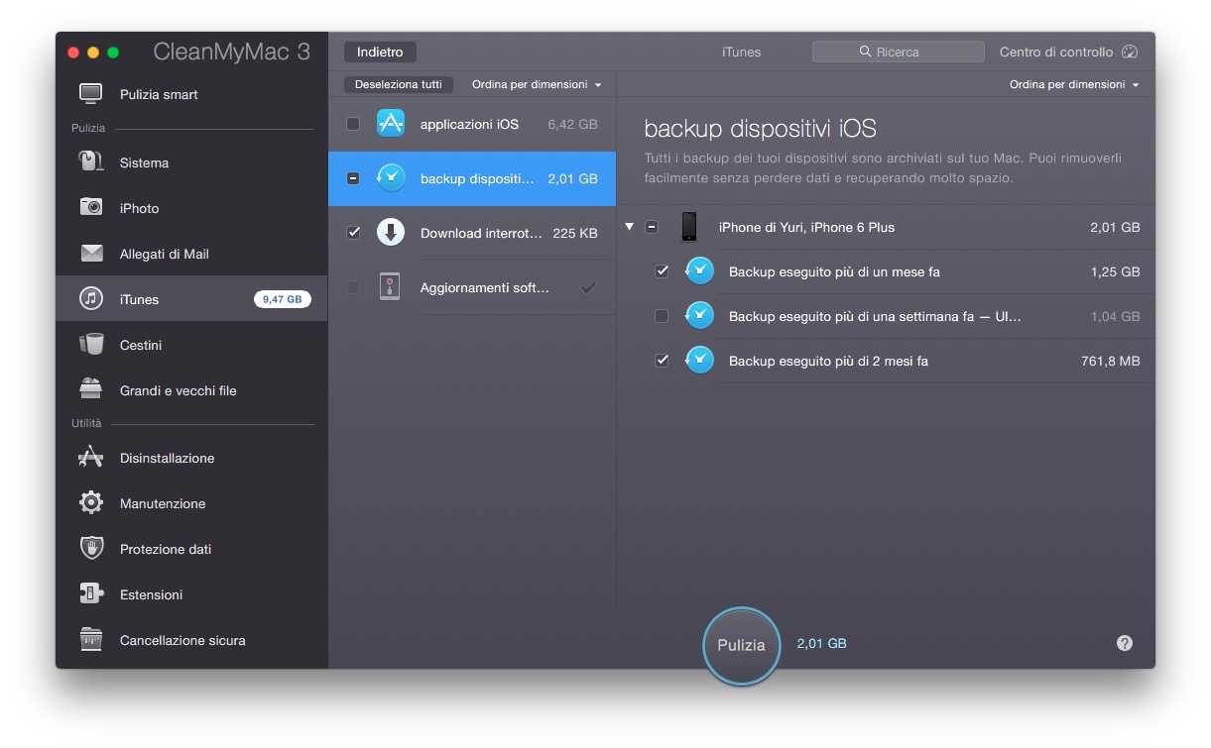Uncheck the Download interrotti checkbox
Viewport: 1211px width, 748px height.
[x=353, y=233]
